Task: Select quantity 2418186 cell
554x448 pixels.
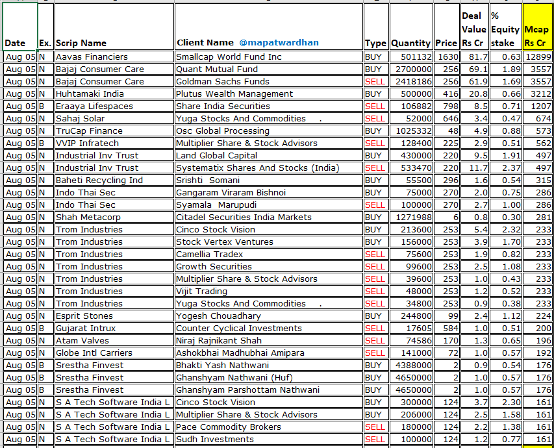Action: click(x=411, y=82)
